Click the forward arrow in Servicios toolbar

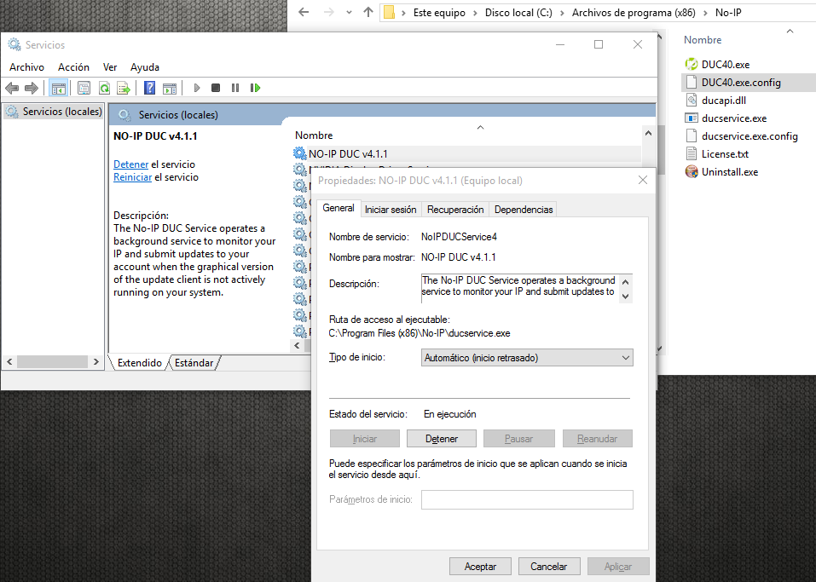(32, 88)
